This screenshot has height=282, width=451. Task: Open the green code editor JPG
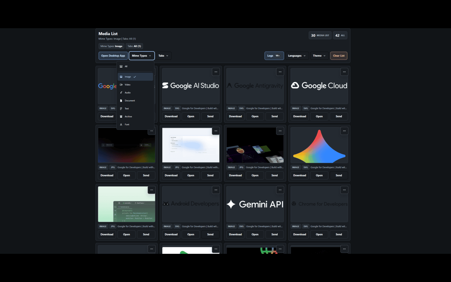(x=126, y=234)
